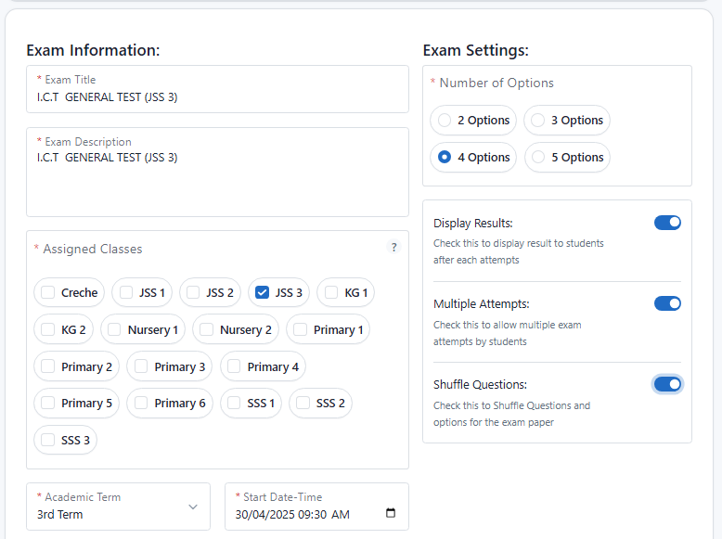Click into the Exam Title input field
Image resolution: width=722 pixels, height=539 pixels.
click(x=217, y=96)
